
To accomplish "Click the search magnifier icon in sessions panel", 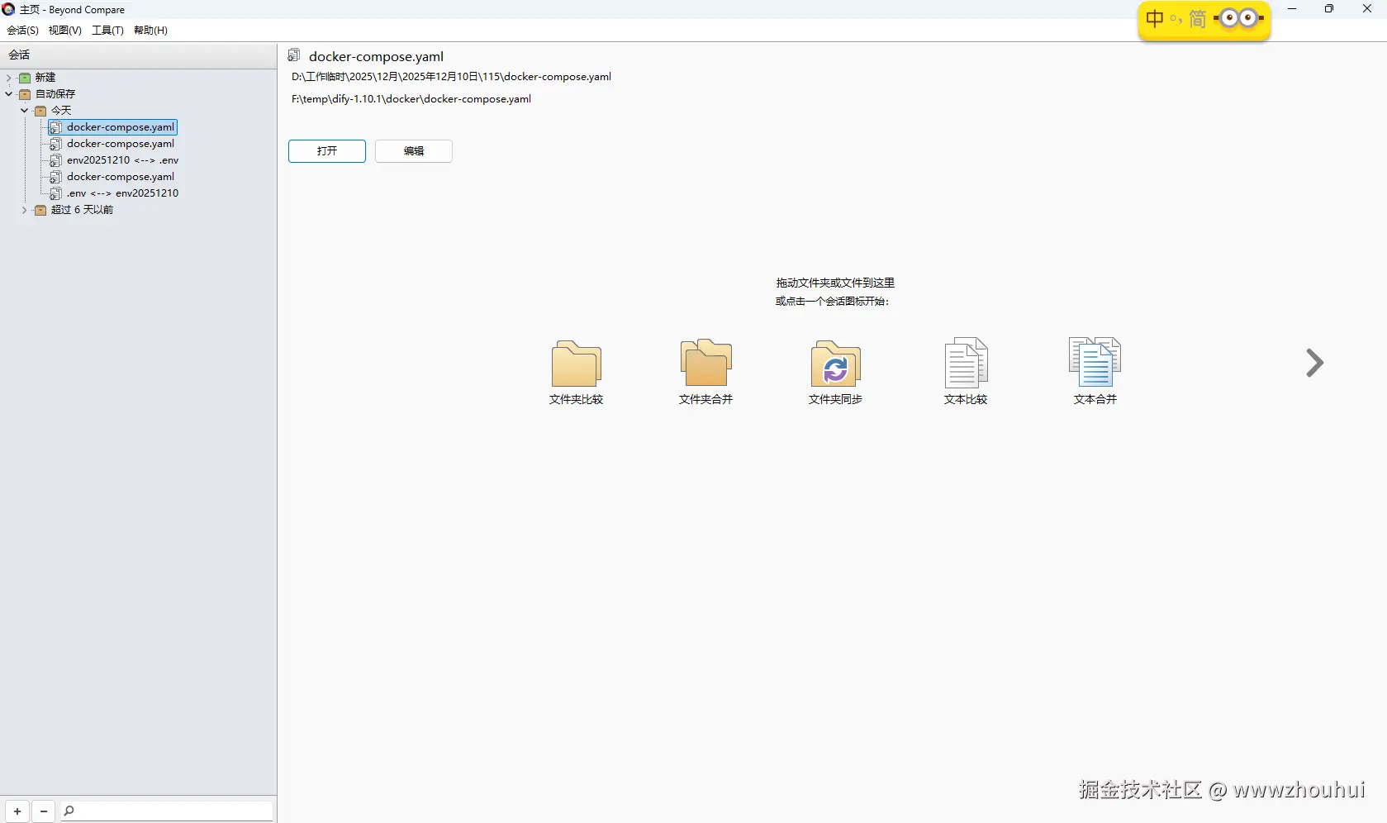I will coord(69,811).
